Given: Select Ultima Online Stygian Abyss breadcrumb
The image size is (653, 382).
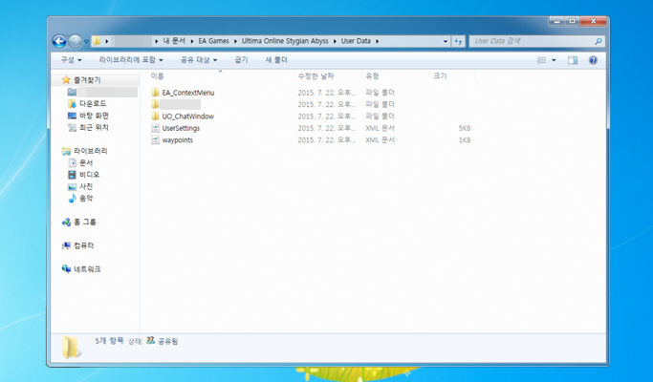Looking at the screenshot, I should click(x=285, y=41).
